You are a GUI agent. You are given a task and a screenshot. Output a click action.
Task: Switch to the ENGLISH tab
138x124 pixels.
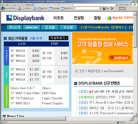coord(32,27)
